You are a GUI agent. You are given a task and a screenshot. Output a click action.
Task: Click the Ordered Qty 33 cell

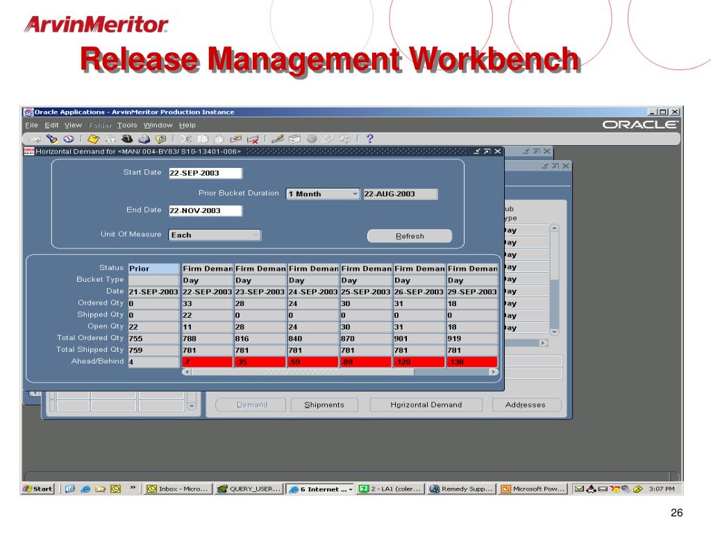[x=207, y=304]
